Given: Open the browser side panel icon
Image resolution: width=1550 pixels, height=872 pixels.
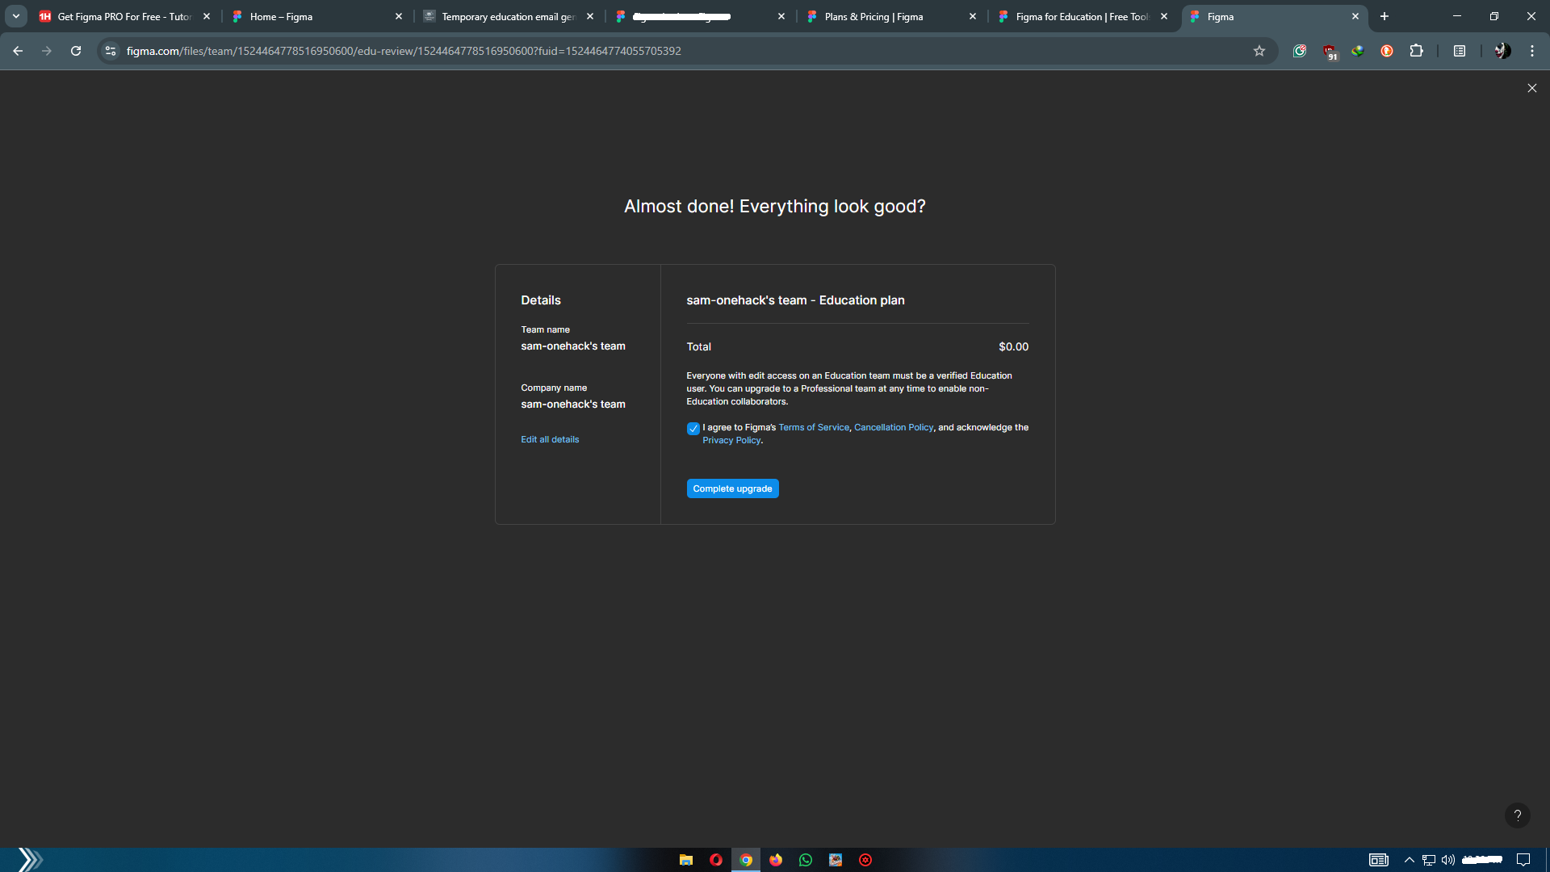Looking at the screenshot, I should [x=1460, y=51].
